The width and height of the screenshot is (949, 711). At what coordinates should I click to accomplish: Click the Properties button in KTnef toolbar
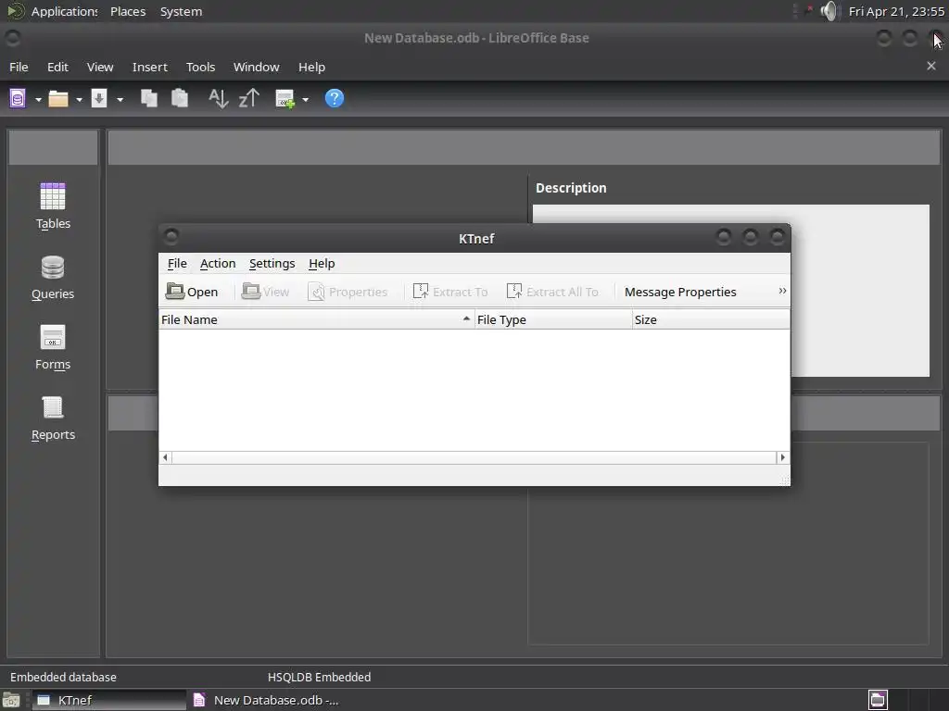[x=348, y=292]
